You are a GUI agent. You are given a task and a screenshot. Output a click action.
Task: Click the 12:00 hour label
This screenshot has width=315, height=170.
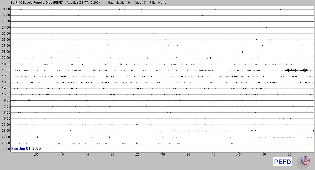(6, 76)
